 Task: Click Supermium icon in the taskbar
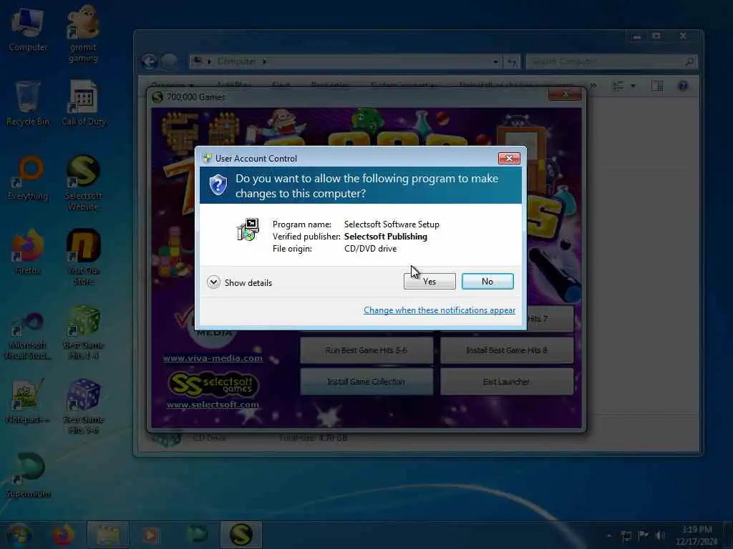[198, 535]
